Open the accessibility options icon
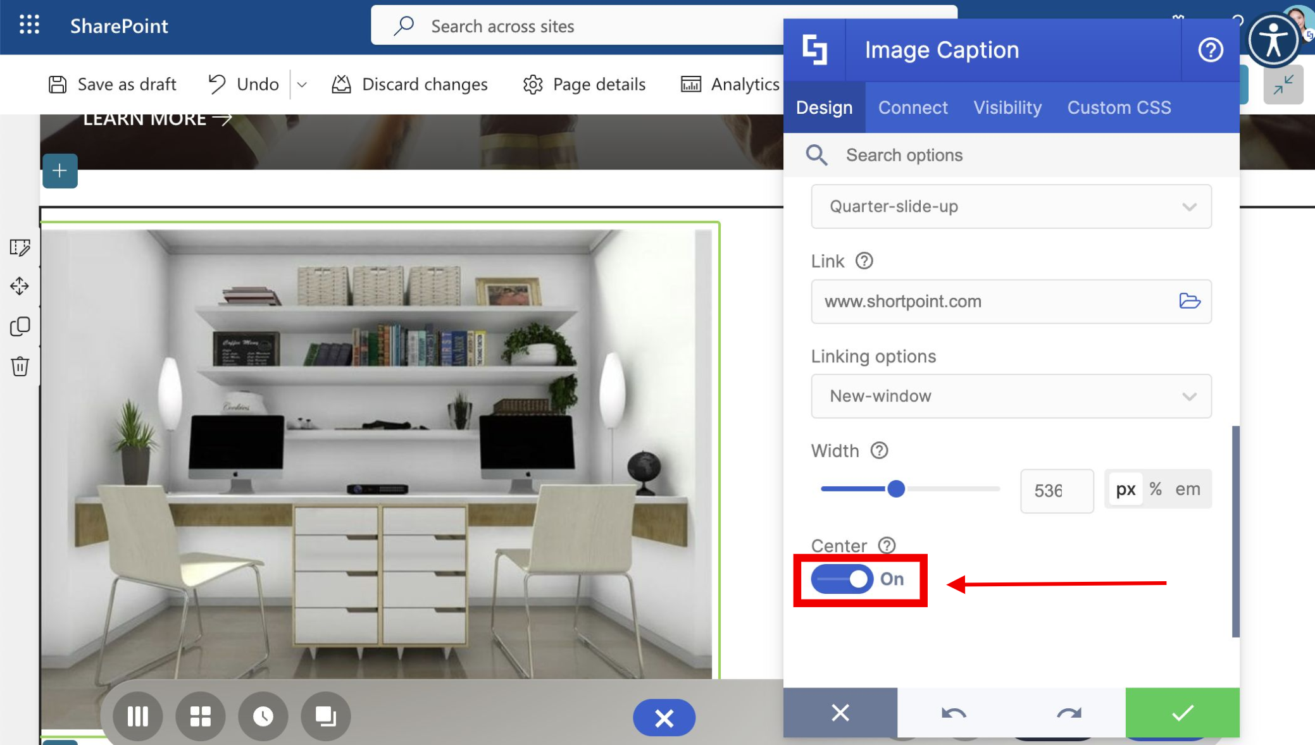This screenshot has width=1315, height=745. click(1273, 40)
